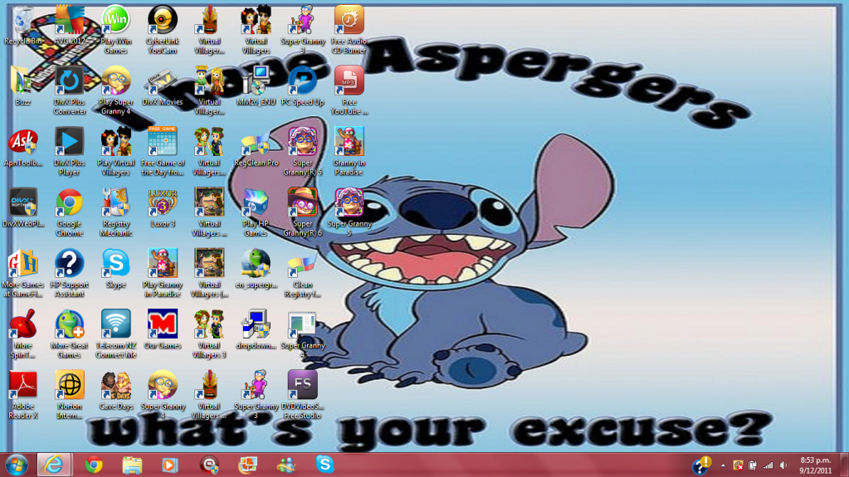Open Play Granny in Paradise shortcut
This screenshot has width=849, height=477.
(x=163, y=274)
